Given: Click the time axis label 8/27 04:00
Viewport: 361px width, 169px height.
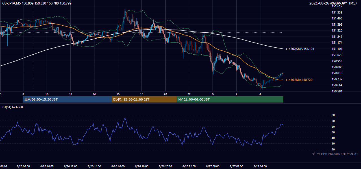Looking at the screenshot, I should (x=260, y=166).
